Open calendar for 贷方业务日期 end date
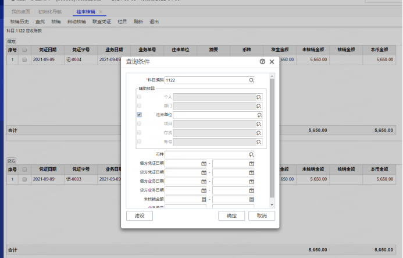Image resolution: width=403 pixels, height=258 pixels. (251, 190)
